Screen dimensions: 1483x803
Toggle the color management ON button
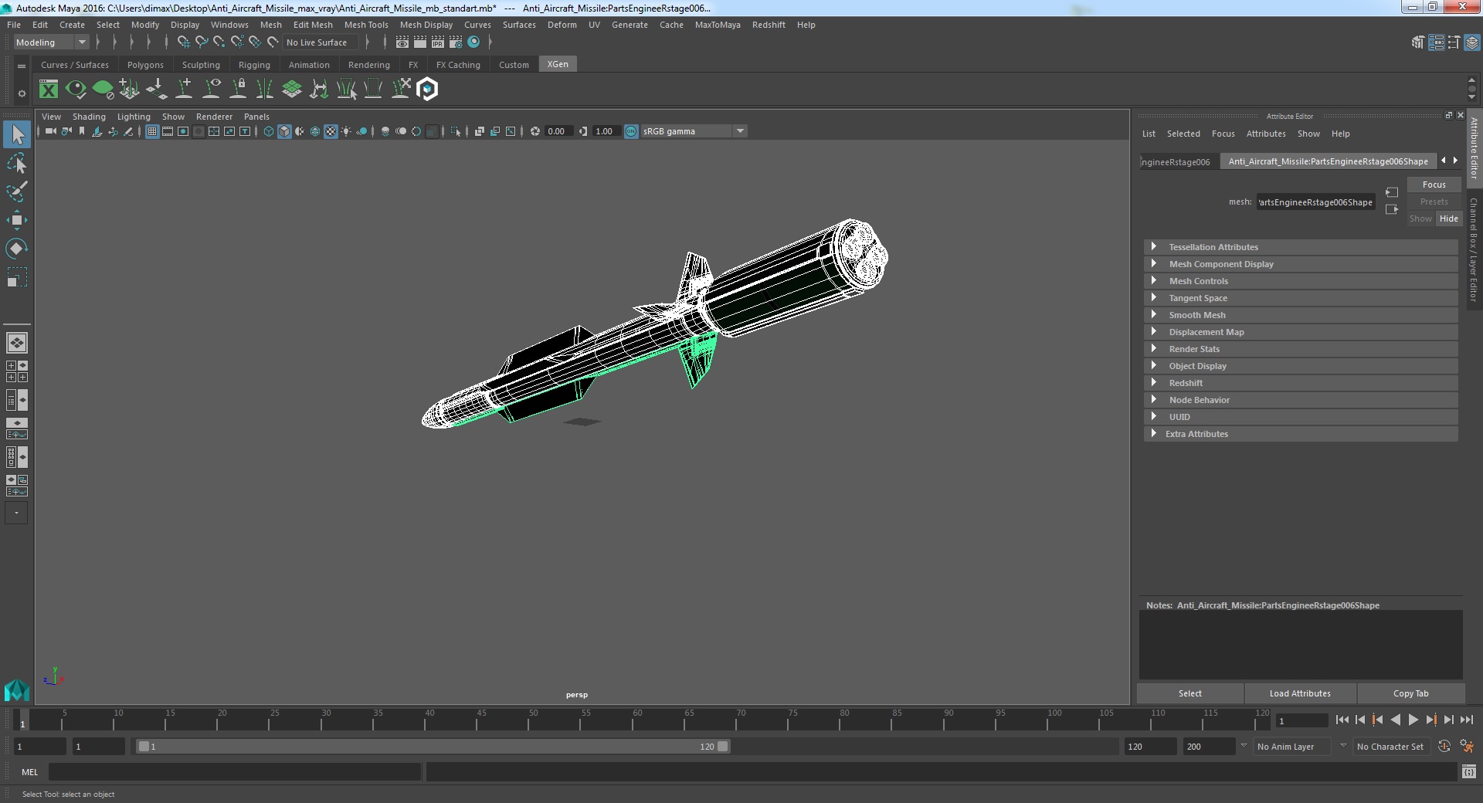[631, 131]
